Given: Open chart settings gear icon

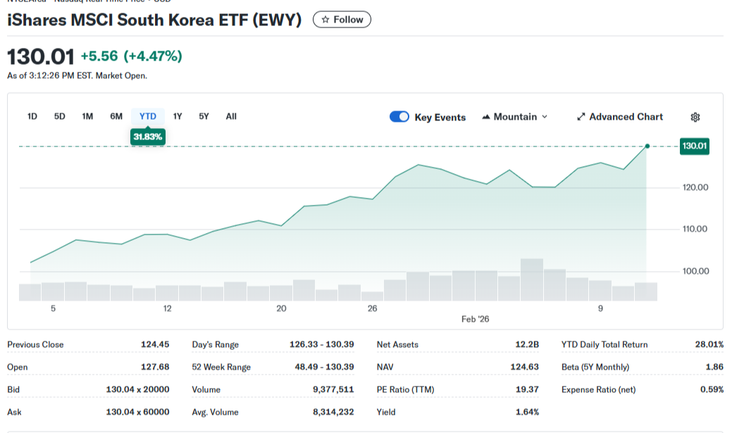Looking at the screenshot, I should coord(695,117).
